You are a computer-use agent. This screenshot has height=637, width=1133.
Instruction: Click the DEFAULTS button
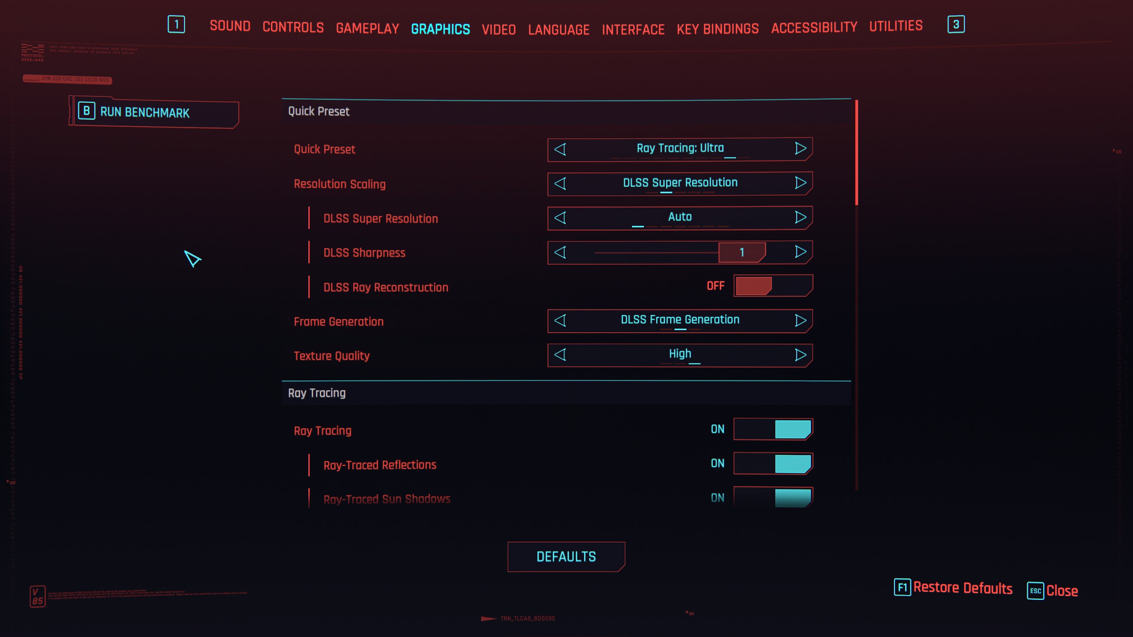click(566, 557)
